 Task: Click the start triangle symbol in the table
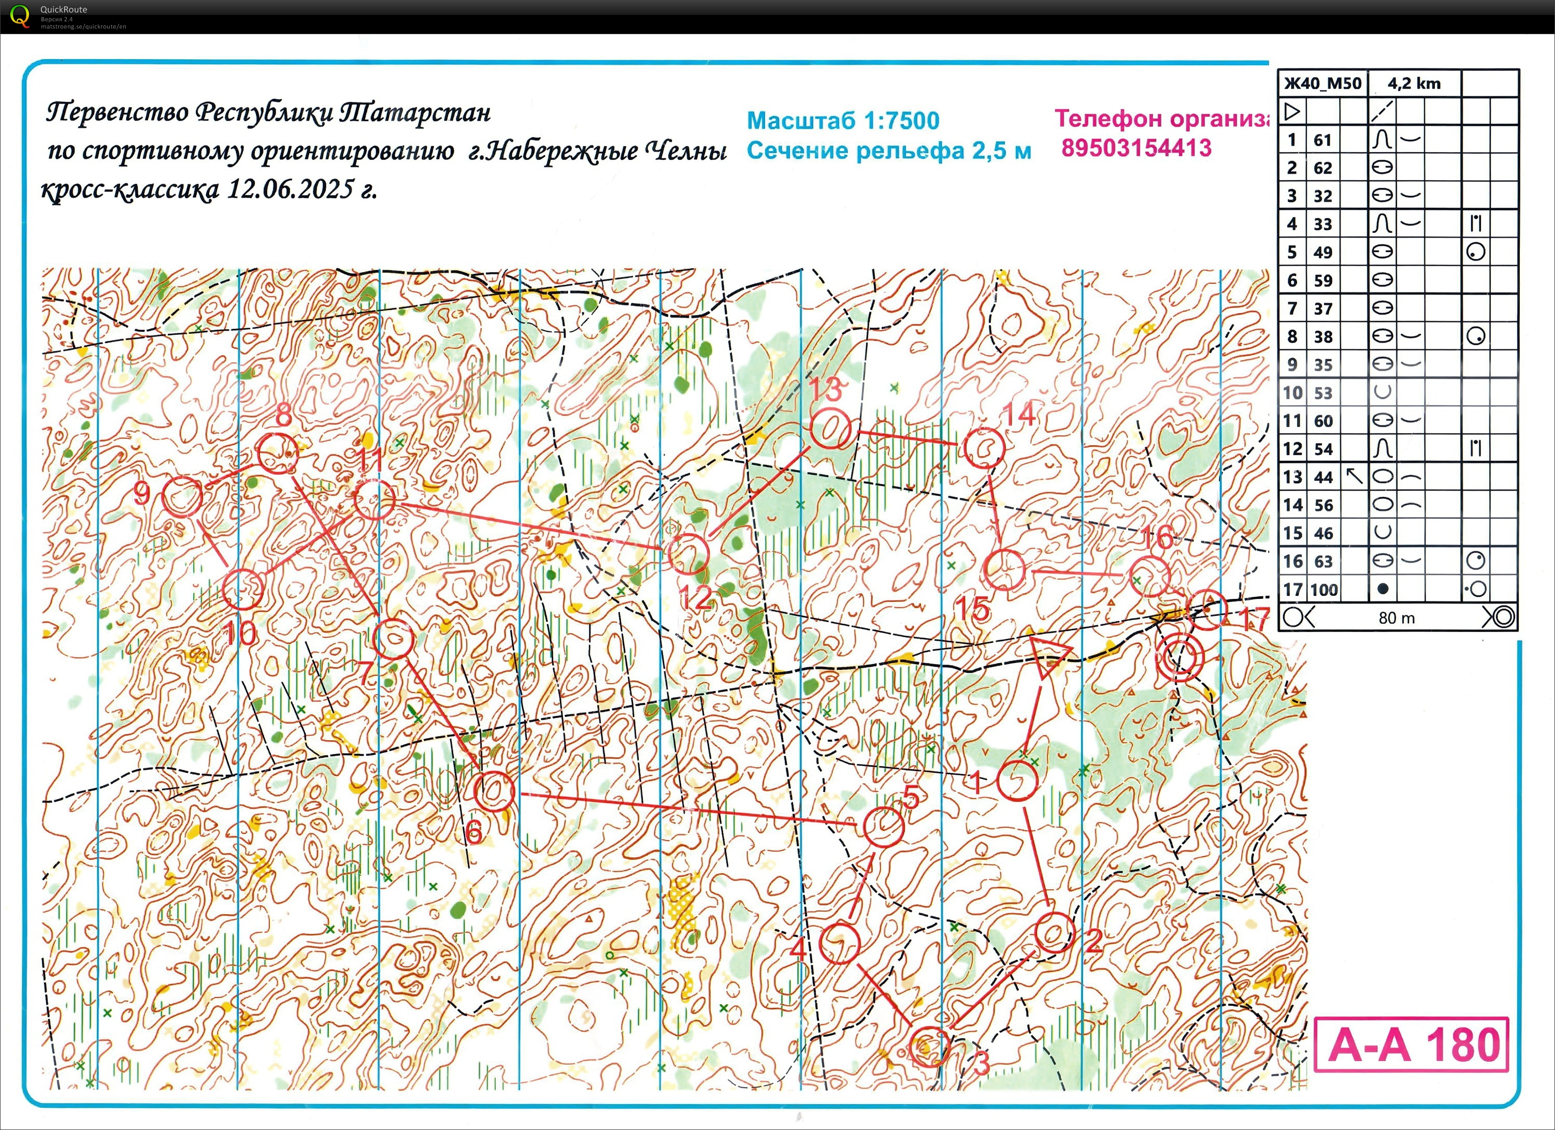coord(1292,111)
